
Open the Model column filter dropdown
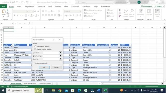[28, 45]
